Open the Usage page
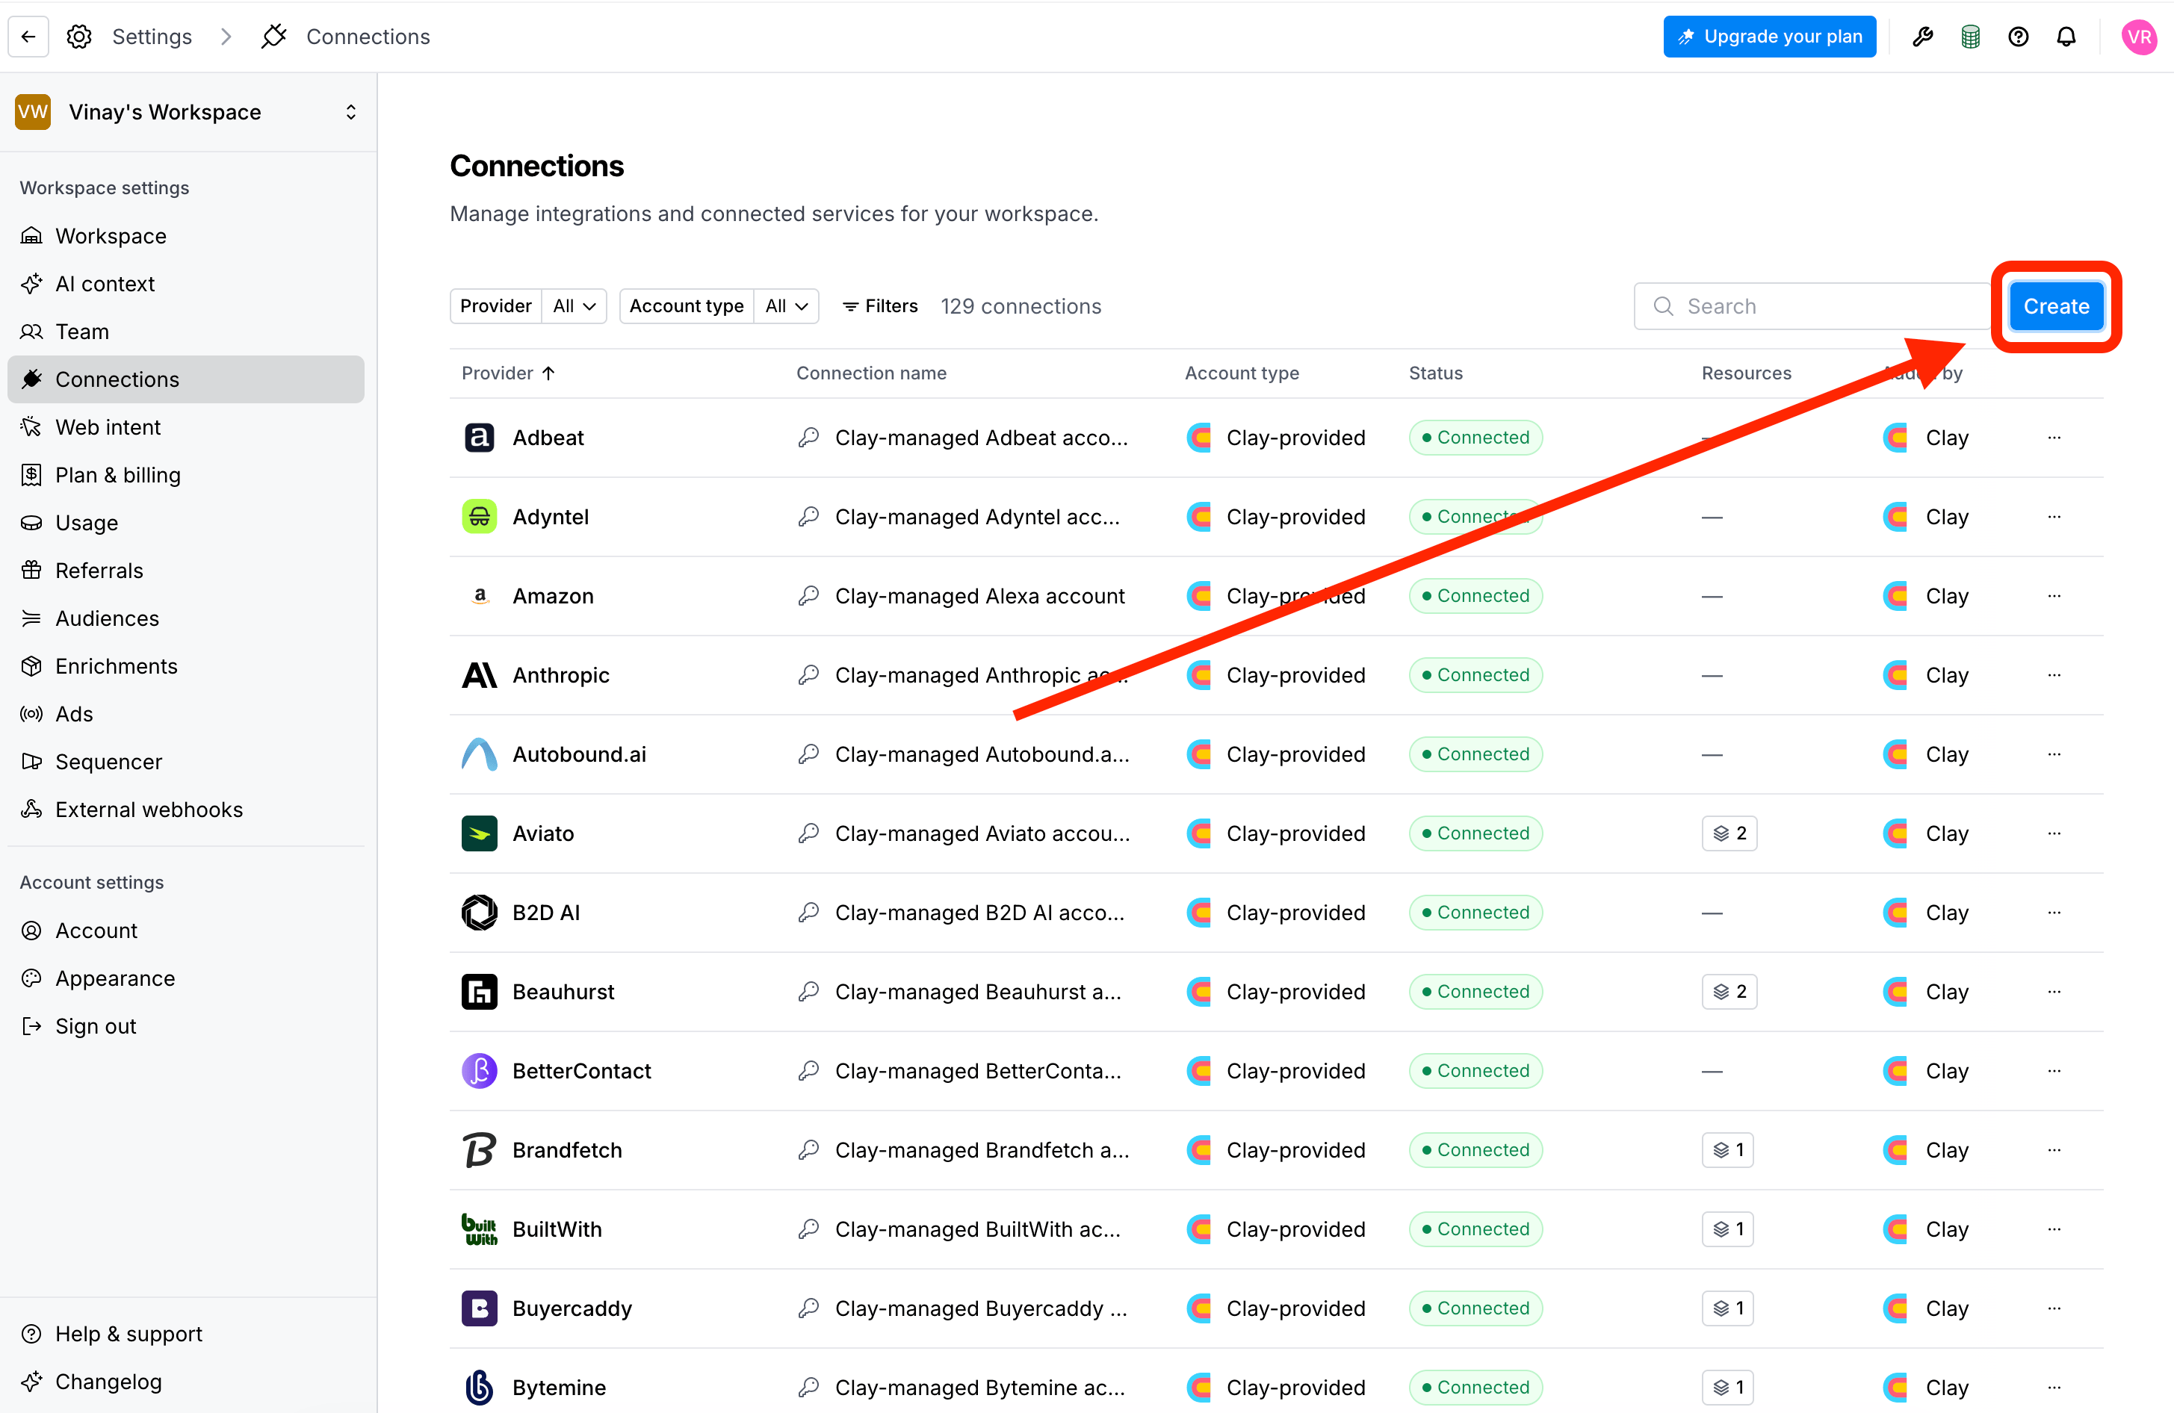Screen dimensions: 2174x1413 [x=186, y=523]
